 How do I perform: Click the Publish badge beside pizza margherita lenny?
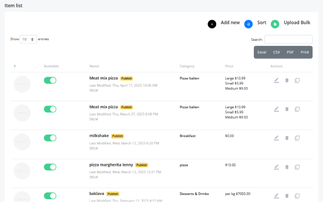click(x=142, y=165)
